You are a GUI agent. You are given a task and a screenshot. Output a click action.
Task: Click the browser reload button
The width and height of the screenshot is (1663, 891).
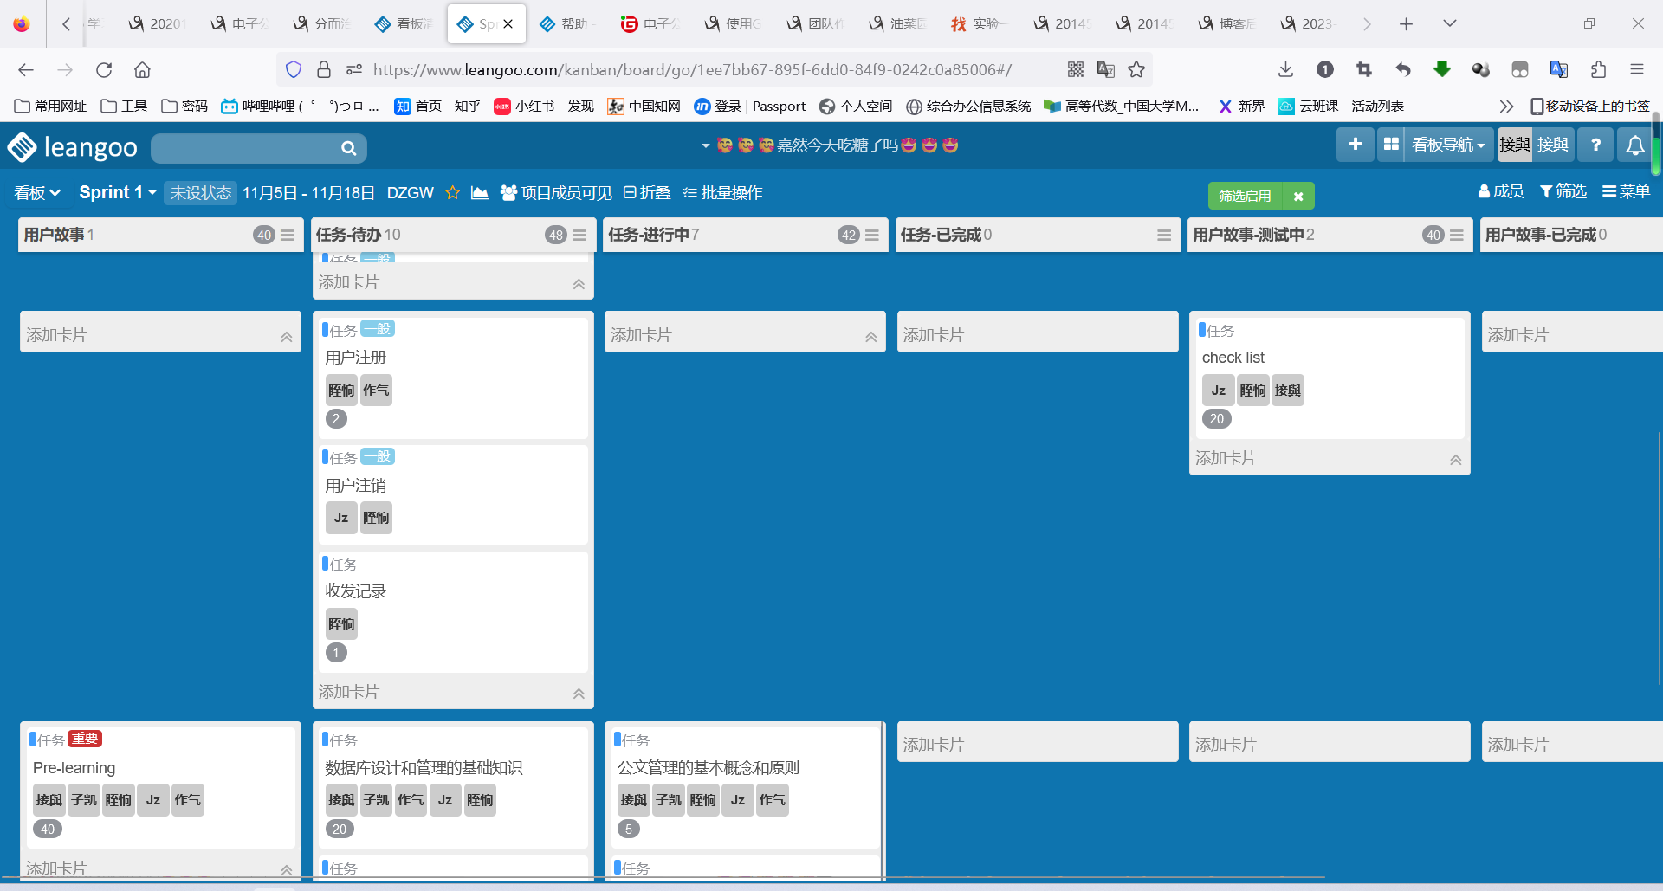click(104, 69)
